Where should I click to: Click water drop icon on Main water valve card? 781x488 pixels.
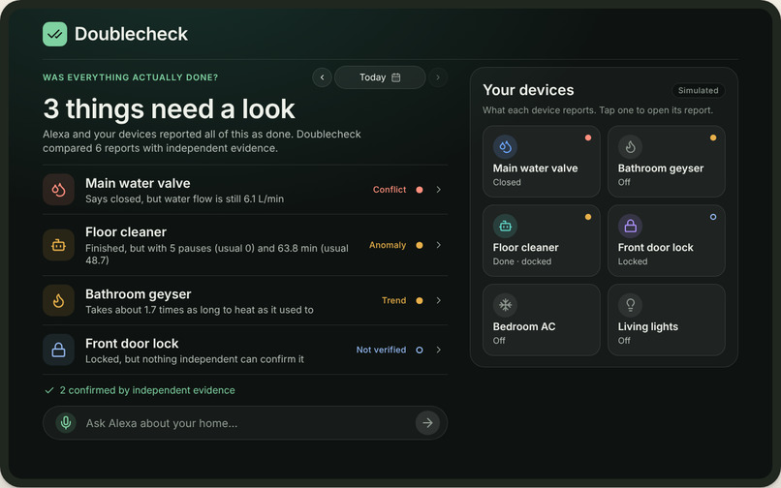point(505,147)
